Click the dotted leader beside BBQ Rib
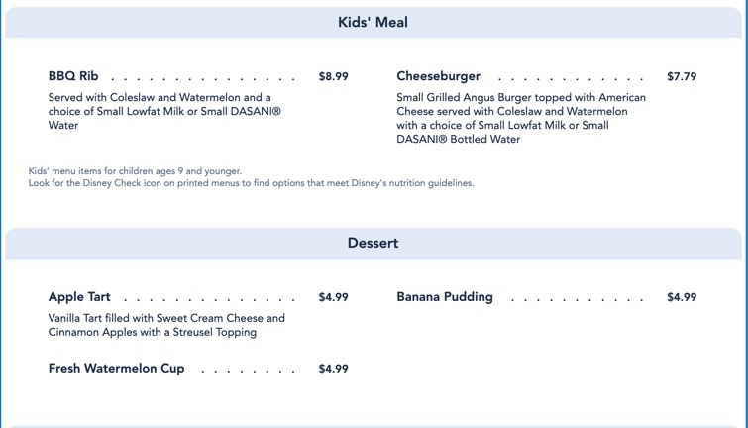This screenshot has width=748, height=428. click(203, 78)
